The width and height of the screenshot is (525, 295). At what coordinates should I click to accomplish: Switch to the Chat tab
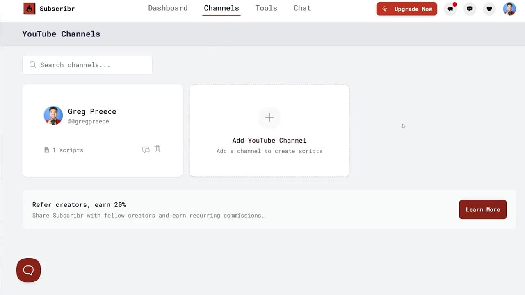click(x=302, y=8)
